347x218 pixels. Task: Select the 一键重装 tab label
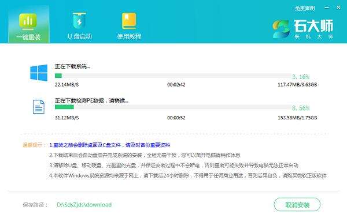pos(28,37)
